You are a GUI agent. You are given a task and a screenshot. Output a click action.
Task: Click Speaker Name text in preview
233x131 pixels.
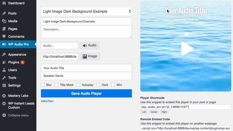tap(186, 19)
